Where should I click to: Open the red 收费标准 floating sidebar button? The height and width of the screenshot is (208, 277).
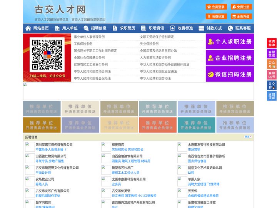point(272,43)
